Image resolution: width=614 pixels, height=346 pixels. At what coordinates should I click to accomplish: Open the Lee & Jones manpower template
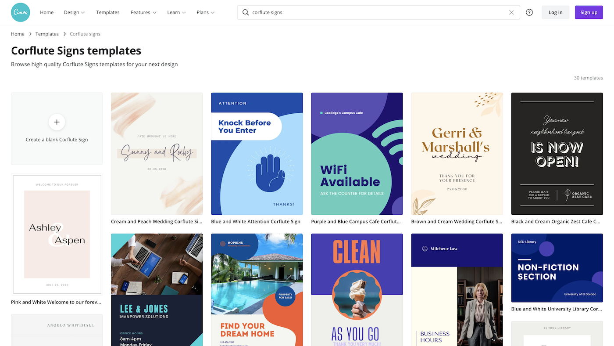[x=157, y=290]
